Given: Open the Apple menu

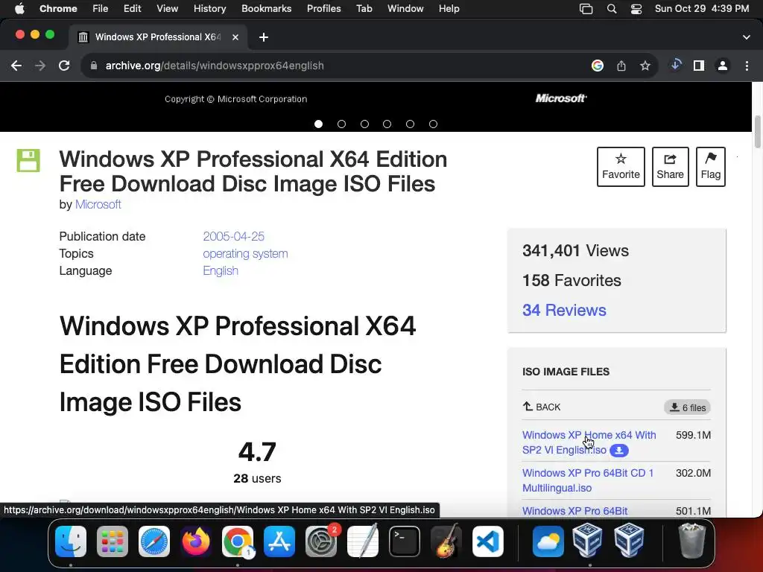Looking at the screenshot, I should [19, 9].
